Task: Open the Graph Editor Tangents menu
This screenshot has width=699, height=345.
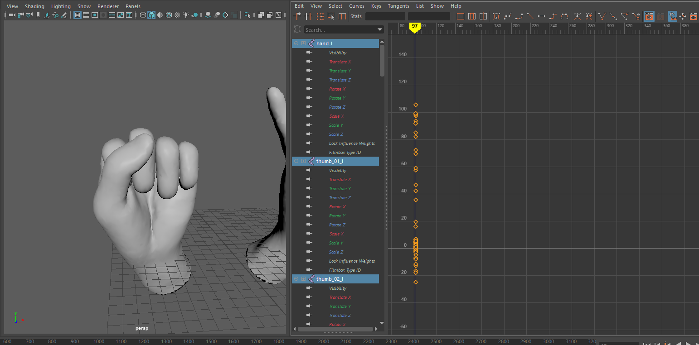Action: (x=398, y=6)
